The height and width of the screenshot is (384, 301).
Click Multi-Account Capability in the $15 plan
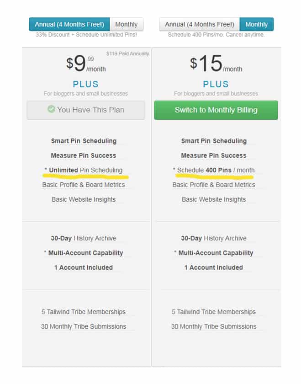[x=216, y=253]
